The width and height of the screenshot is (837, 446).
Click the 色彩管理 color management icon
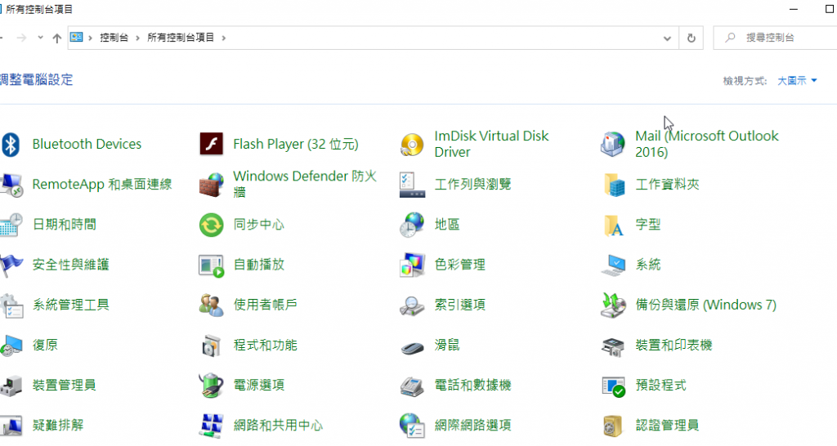pos(412,265)
